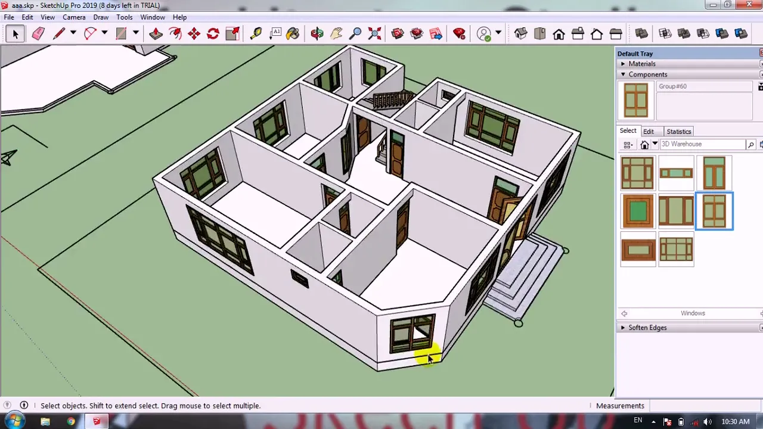Choose the Orbit tool
The height and width of the screenshot is (429, 763).
point(317,34)
